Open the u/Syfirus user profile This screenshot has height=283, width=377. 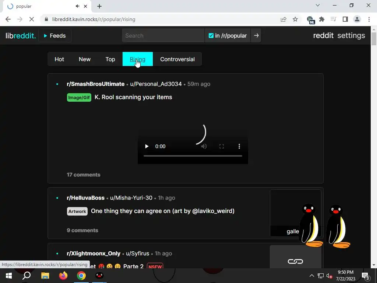click(x=138, y=254)
